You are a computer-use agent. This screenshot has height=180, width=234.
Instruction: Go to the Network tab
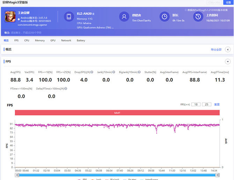(66, 40)
